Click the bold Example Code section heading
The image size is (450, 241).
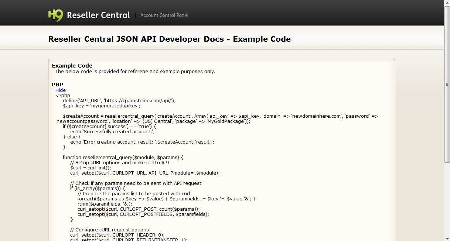72,66
